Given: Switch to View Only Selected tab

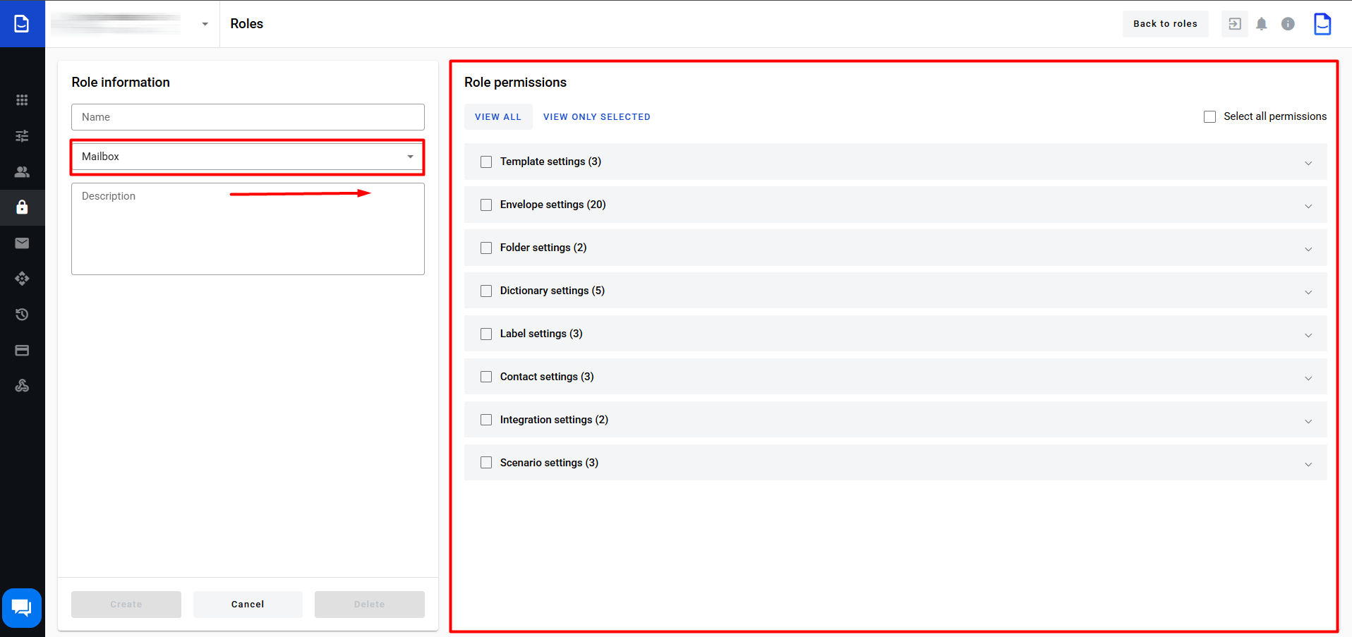Looking at the screenshot, I should (x=596, y=117).
